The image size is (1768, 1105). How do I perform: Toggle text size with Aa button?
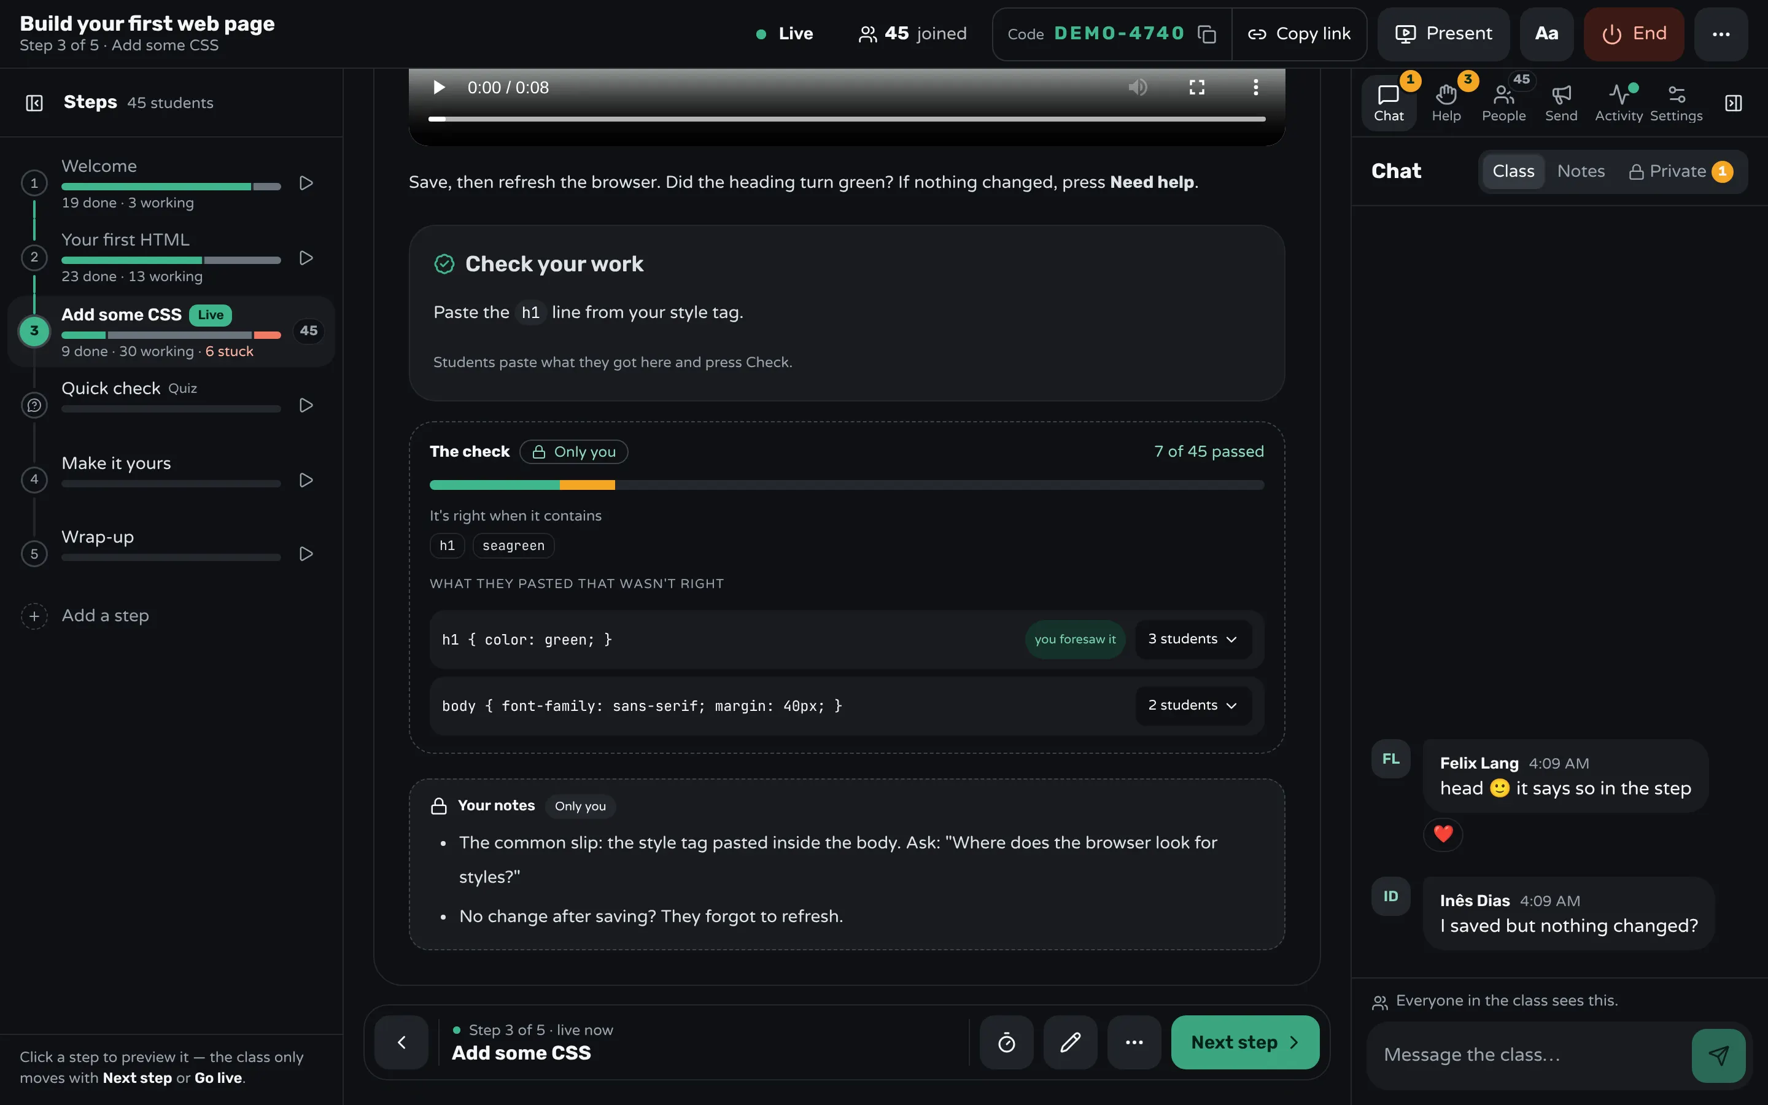(x=1546, y=34)
